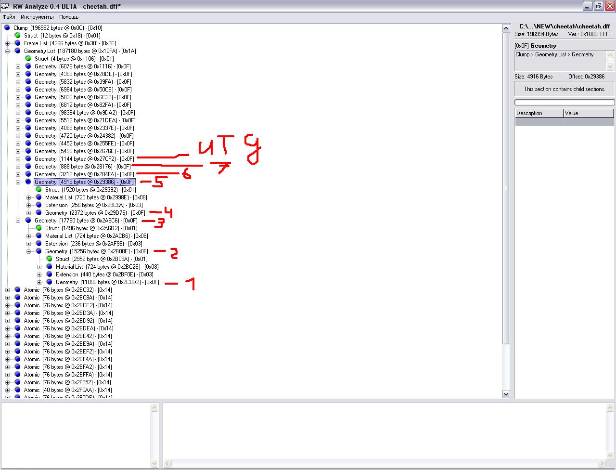Click the blue icon of selected Geometry (4916 bytes)
Screen dimensions: 616x470
(28, 182)
